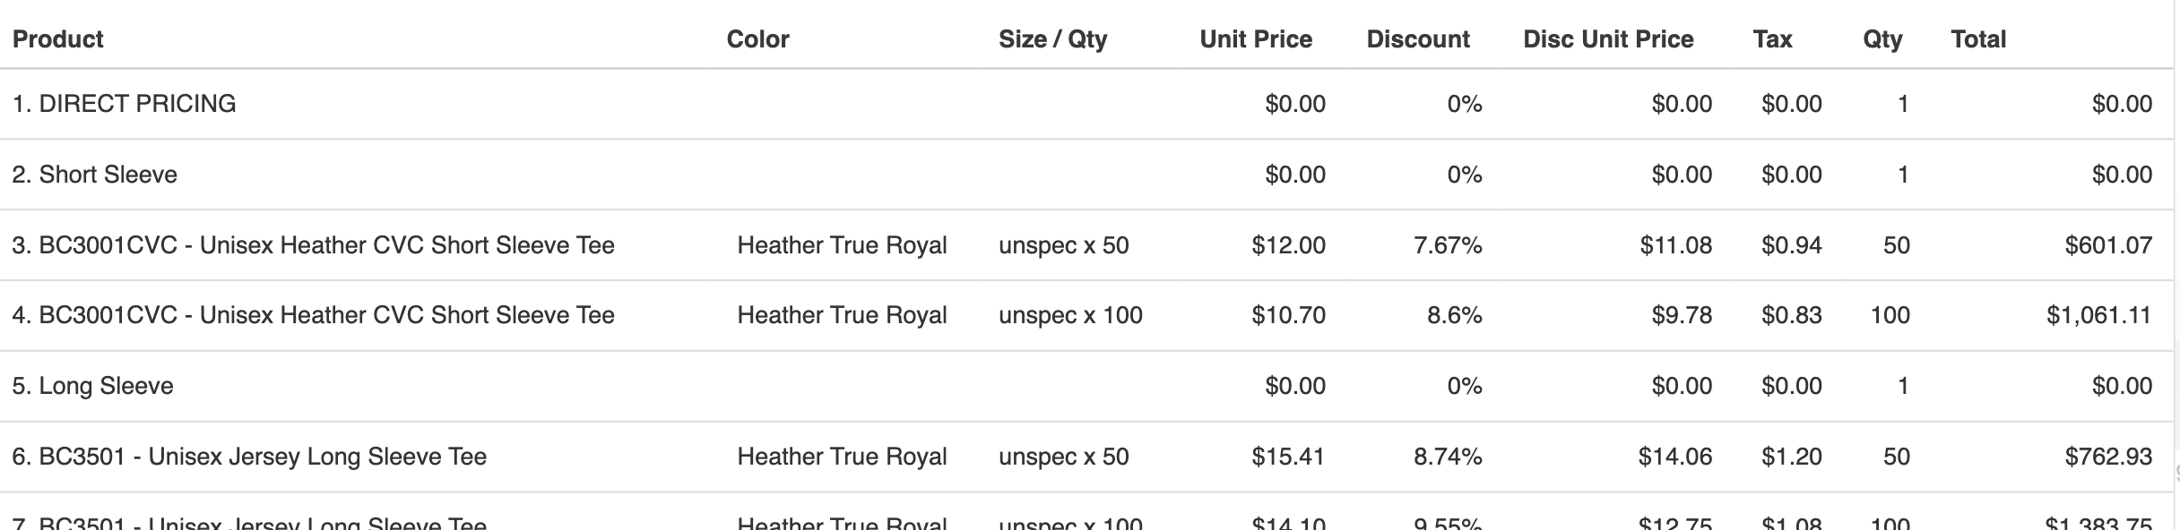The width and height of the screenshot is (2180, 530).
Task: Click the $15.41 unit price cell
Action: pyautogui.click(x=1288, y=457)
